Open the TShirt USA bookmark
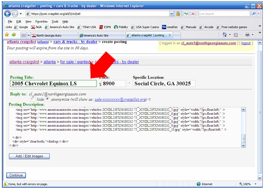The width and height of the screenshot is (266, 191). pyautogui.click(x=87, y=27)
